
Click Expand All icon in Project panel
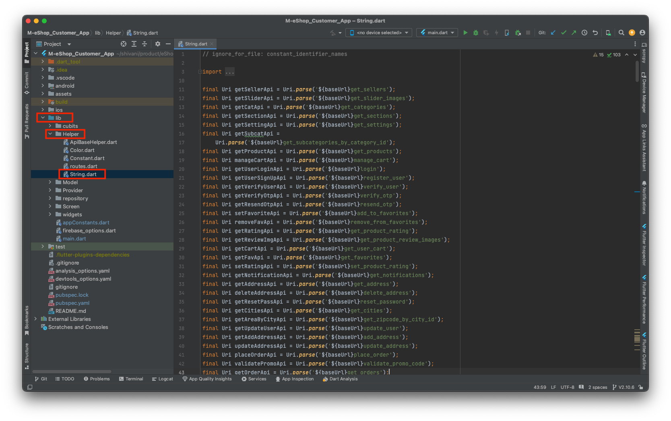[134, 44]
